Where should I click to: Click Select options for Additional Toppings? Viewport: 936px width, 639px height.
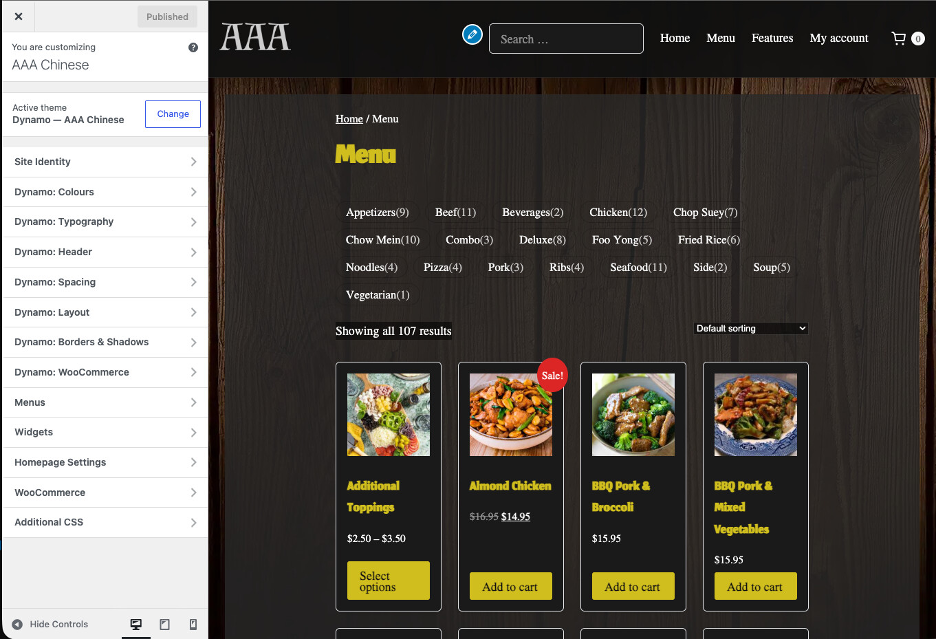tap(389, 581)
